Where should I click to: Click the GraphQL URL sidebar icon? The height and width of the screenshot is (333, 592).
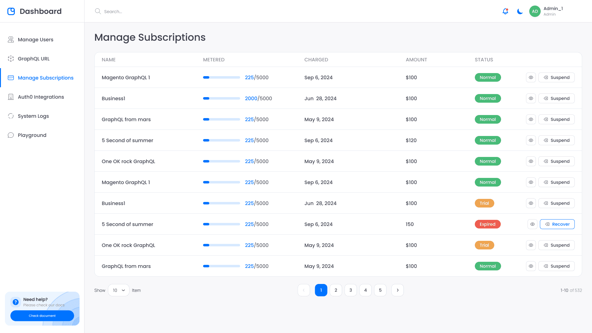tap(11, 59)
